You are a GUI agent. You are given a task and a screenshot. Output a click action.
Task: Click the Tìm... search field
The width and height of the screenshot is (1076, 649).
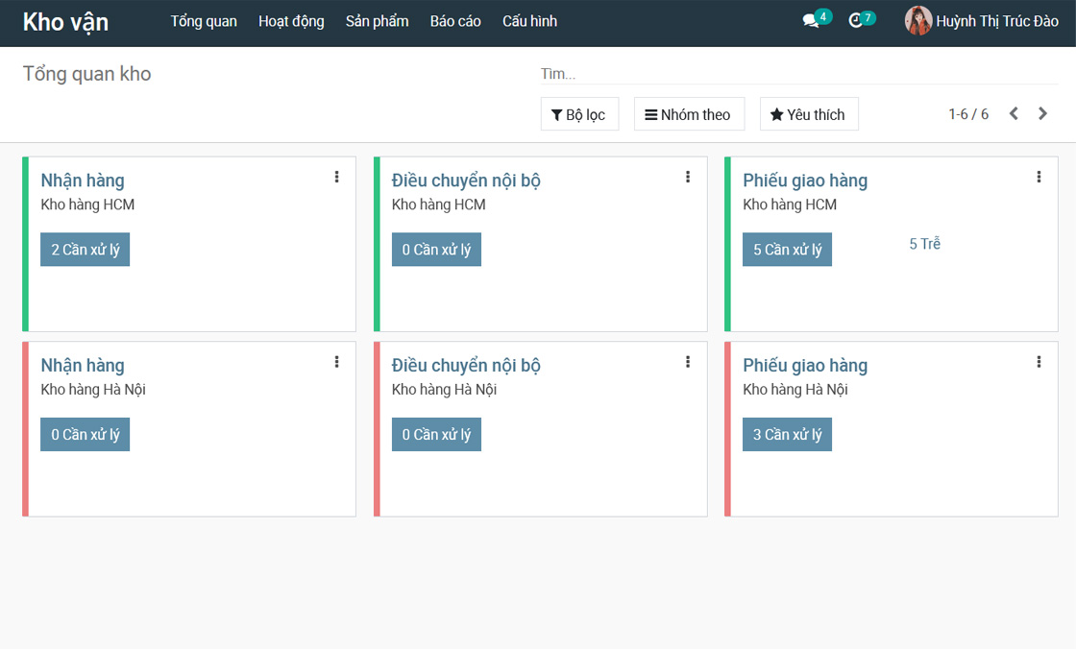coord(797,74)
